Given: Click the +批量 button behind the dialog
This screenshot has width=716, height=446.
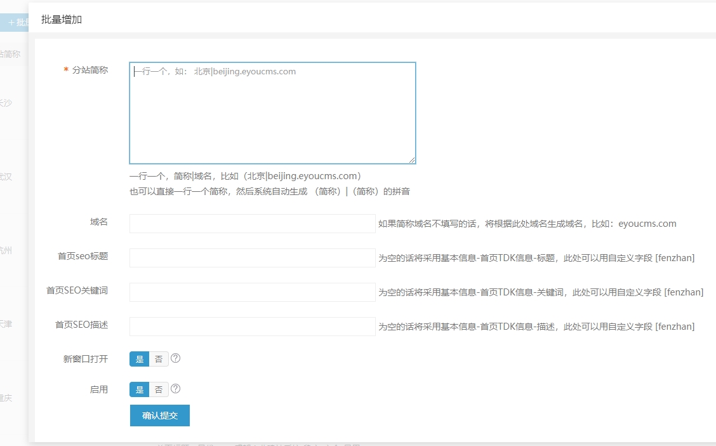Looking at the screenshot, I should (15, 22).
